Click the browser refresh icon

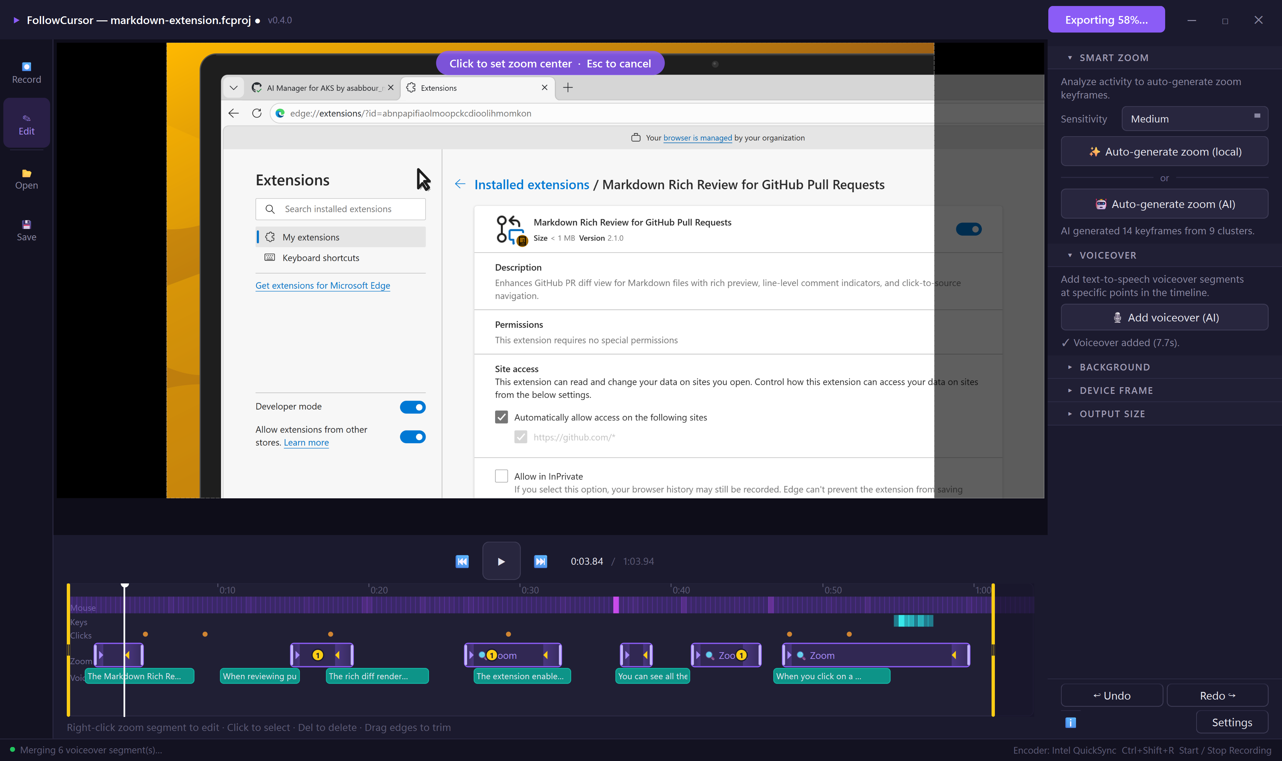[257, 113]
